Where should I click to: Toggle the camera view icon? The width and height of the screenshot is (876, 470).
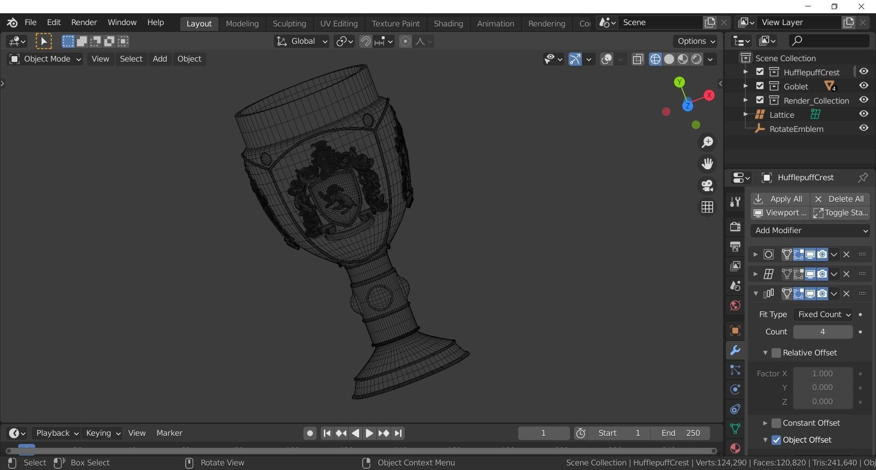tap(707, 186)
